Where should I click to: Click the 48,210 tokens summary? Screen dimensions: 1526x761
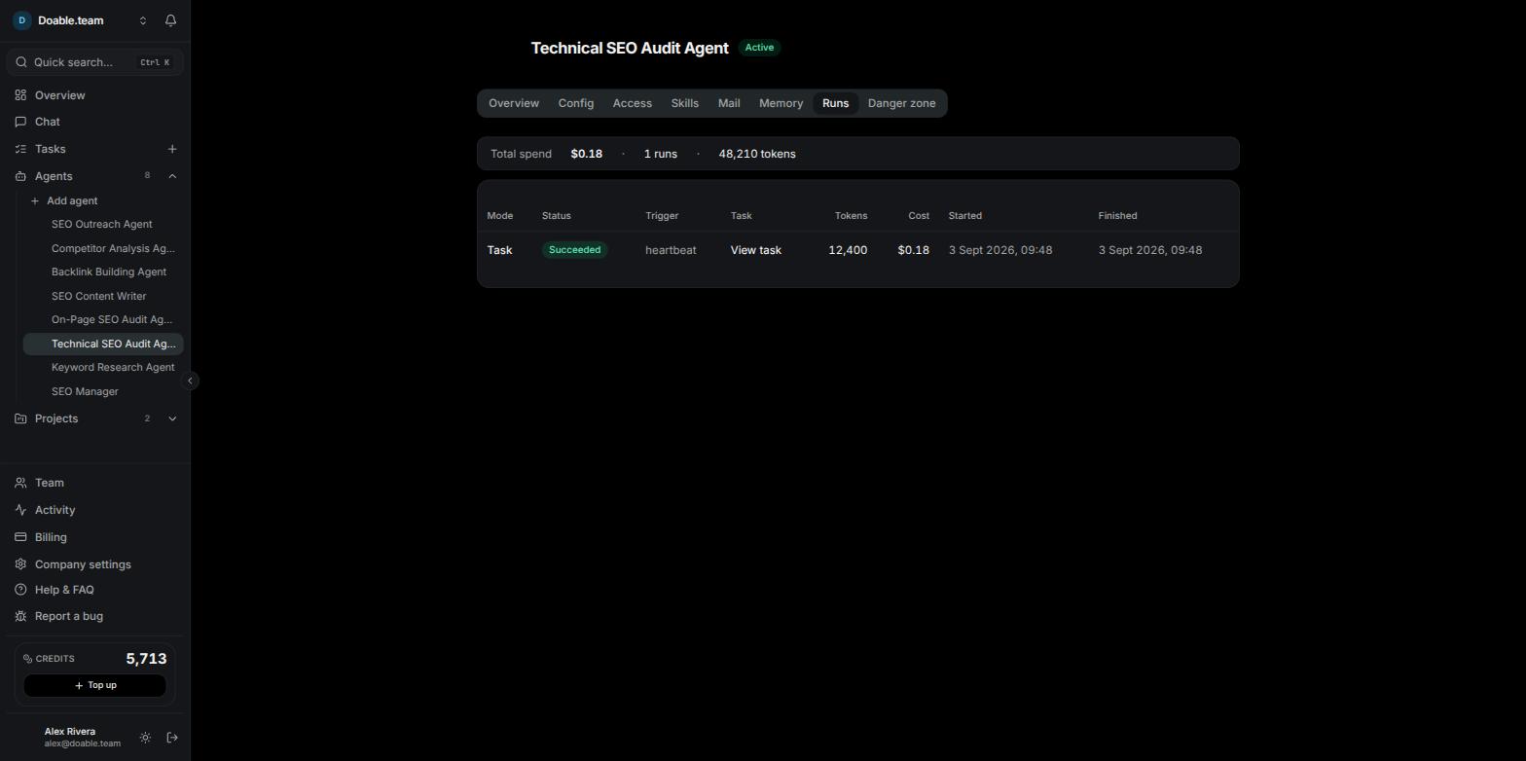[x=757, y=154]
